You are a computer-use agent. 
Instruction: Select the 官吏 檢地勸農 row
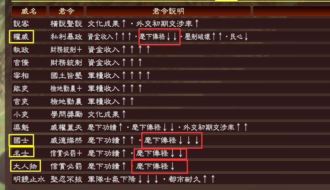point(171,102)
